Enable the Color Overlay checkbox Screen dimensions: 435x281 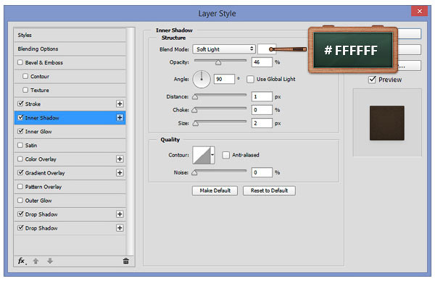point(20,159)
